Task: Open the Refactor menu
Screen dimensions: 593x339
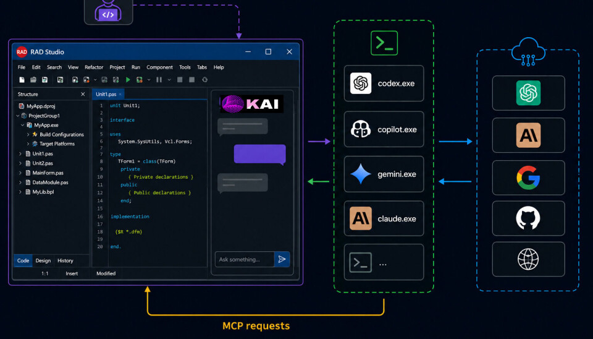Action: pos(94,67)
